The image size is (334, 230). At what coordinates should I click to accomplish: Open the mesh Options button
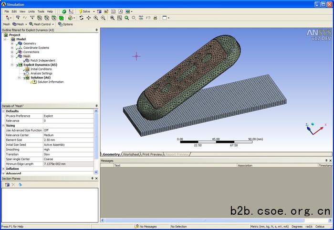click(x=65, y=24)
